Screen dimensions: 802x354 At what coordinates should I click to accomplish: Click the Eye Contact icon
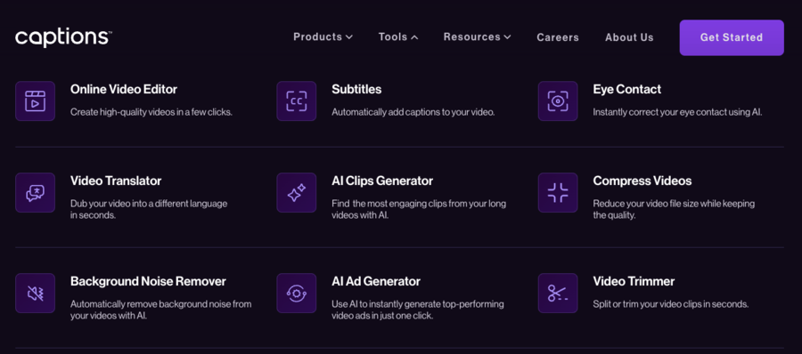(558, 101)
